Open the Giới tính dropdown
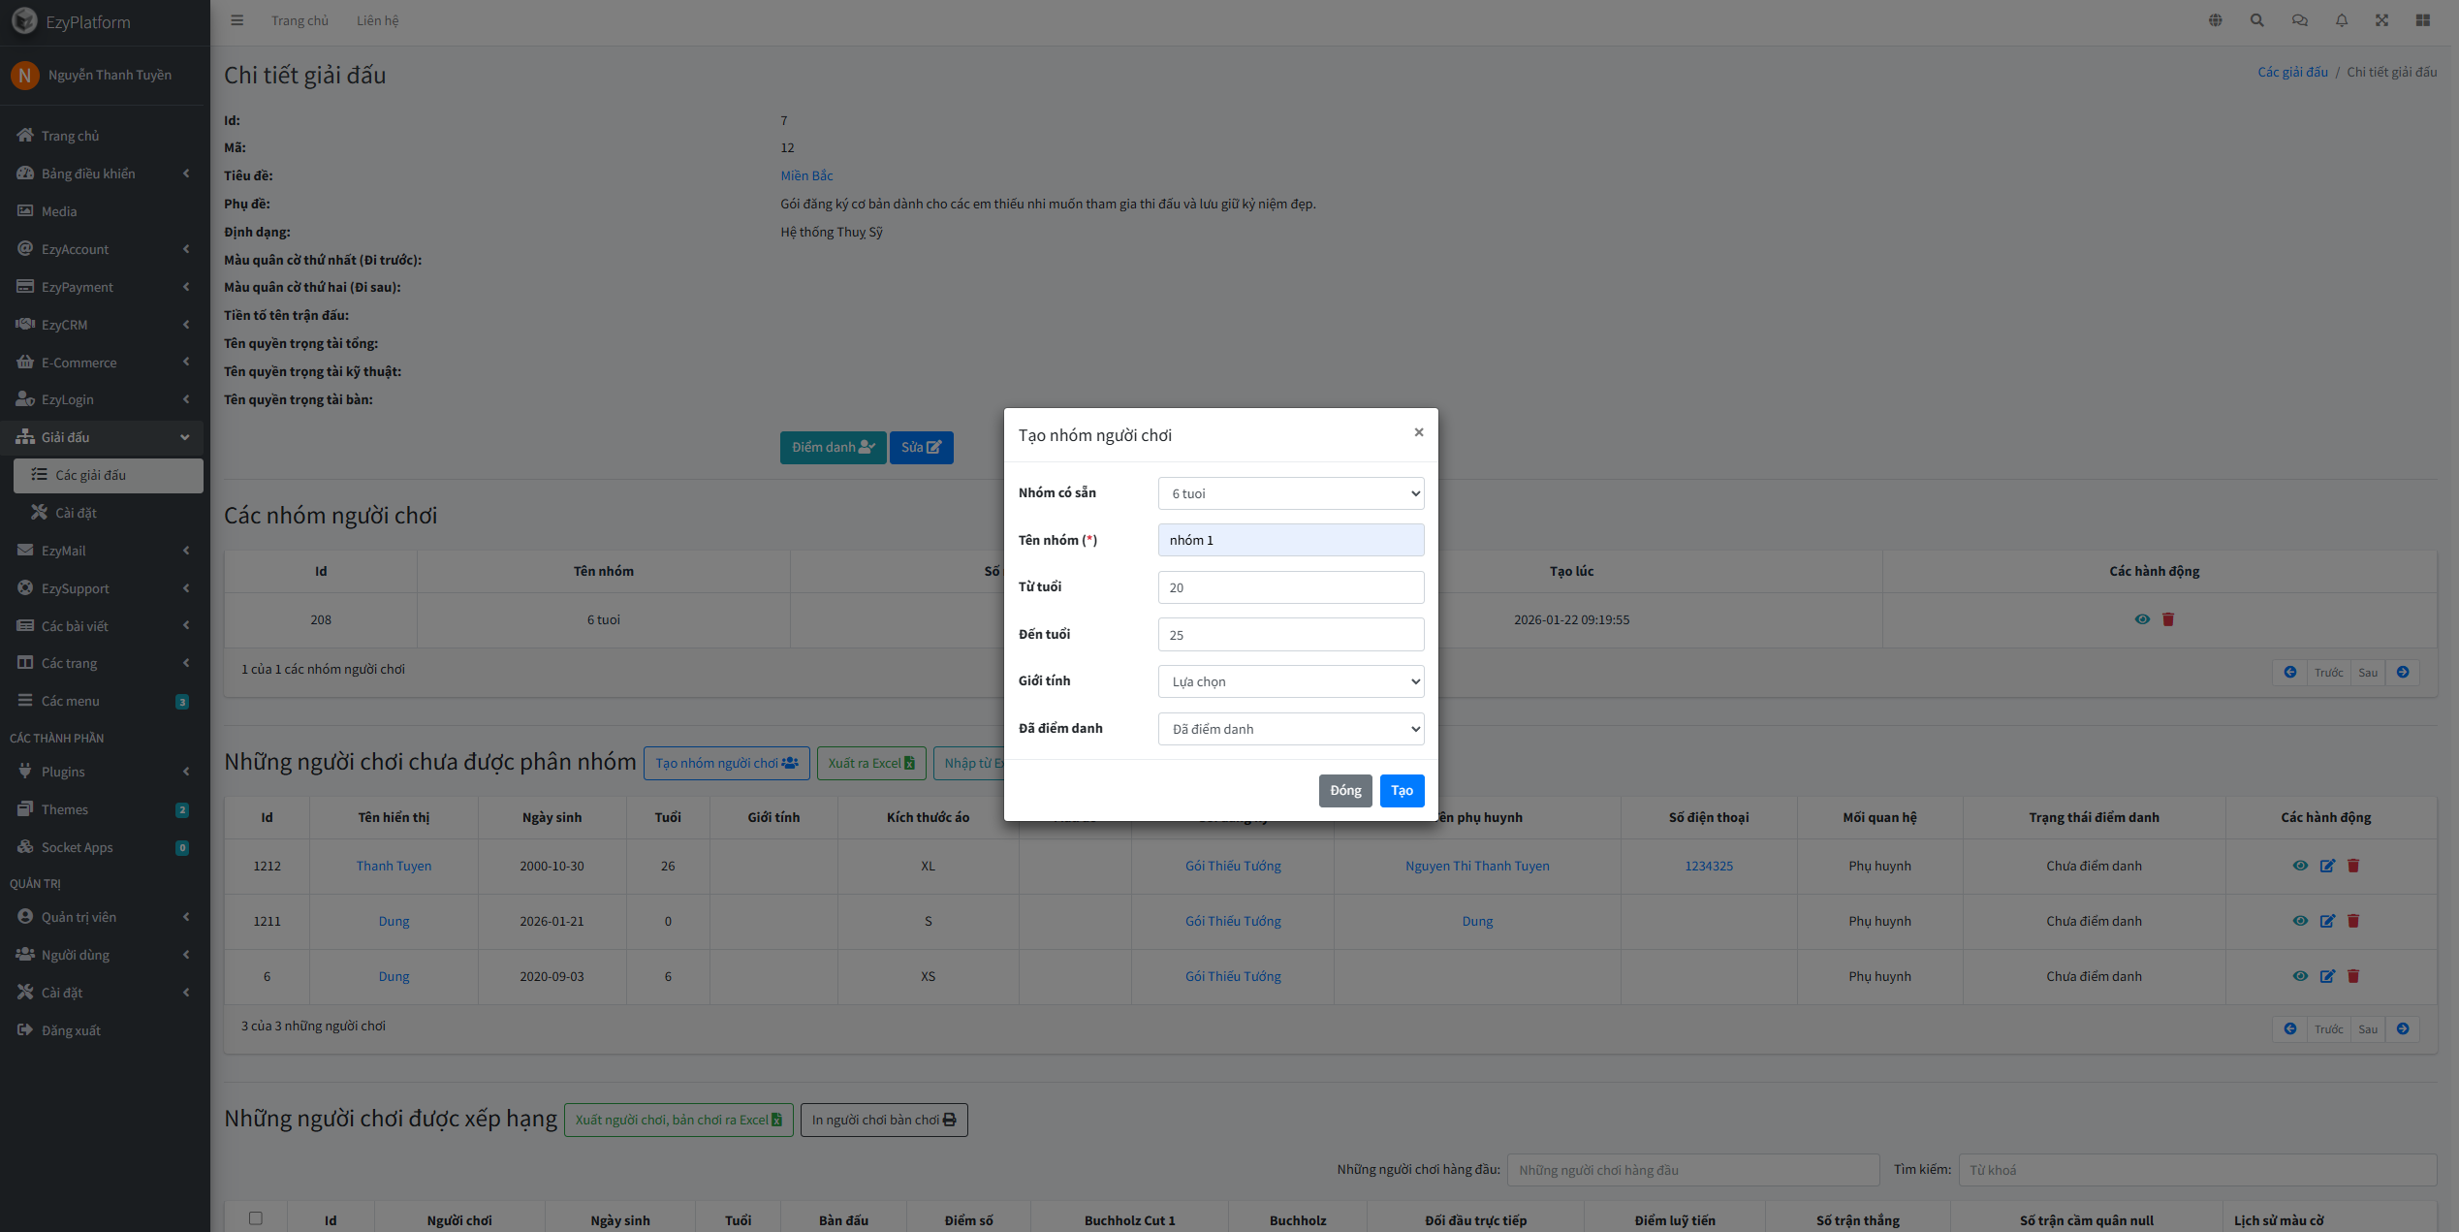This screenshot has width=2459, height=1232. tap(1290, 681)
